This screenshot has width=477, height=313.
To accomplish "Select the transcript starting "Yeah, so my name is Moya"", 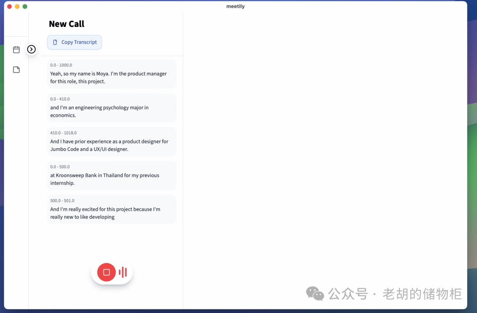I will pyautogui.click(x=112, y=74).
